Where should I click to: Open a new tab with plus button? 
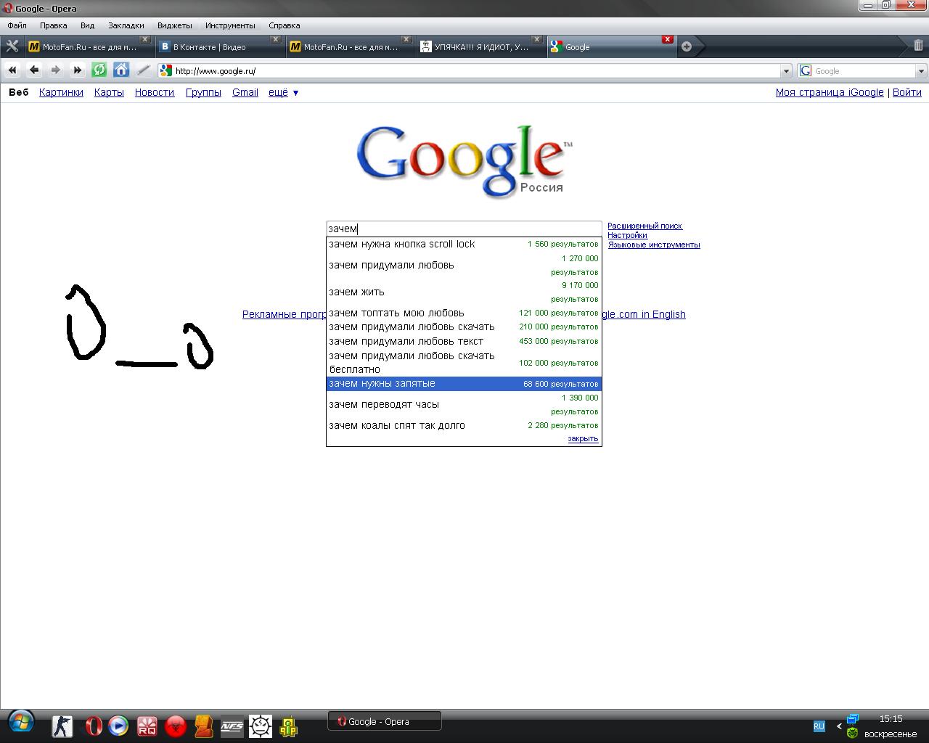click(x=687, y=46)
